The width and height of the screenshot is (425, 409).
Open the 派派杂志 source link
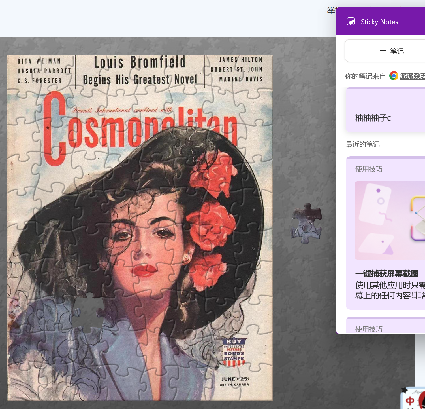pyautogui.click(x=412, y=76)
